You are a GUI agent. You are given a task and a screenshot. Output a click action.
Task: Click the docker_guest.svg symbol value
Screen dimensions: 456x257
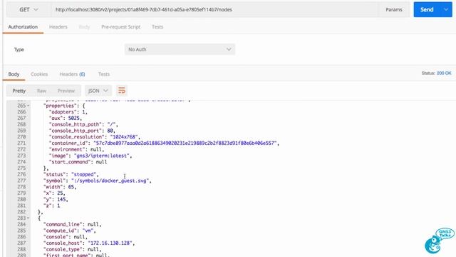[x=110, y=181]
